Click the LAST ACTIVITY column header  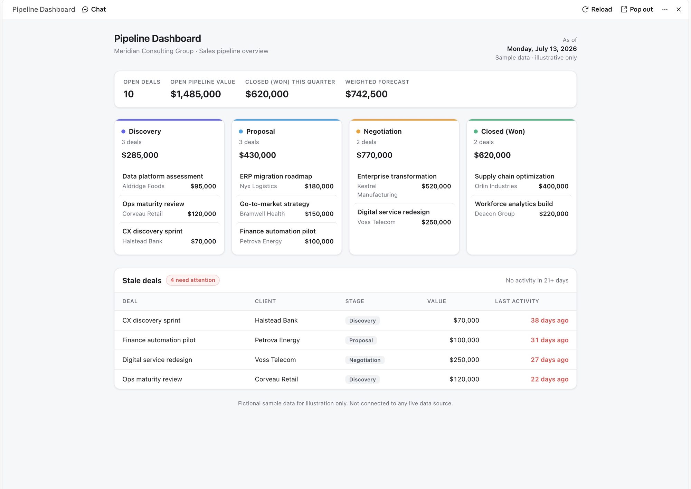coord(517,301)
